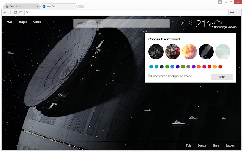Choose the fiery explosion background thumbnail

click(189, 52)
